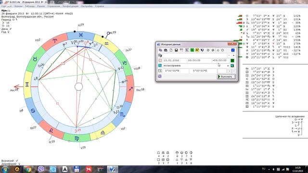Click the ZET app button in the taskbar

pyautogui.click(x=112, y=169)
